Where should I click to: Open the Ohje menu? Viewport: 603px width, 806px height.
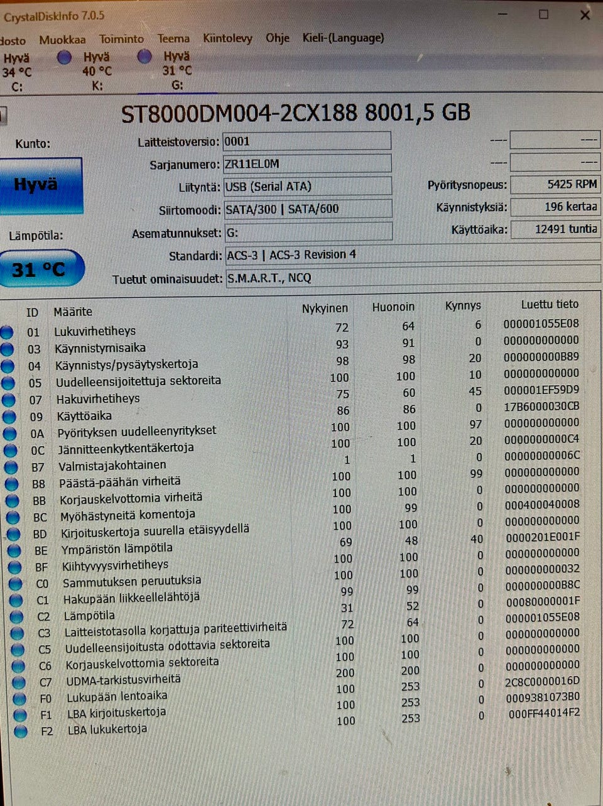[278, 38]
